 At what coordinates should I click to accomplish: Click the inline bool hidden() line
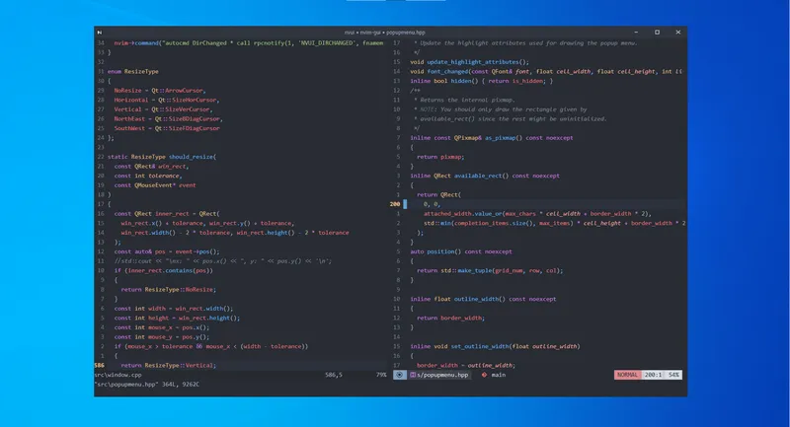(482, 81)
